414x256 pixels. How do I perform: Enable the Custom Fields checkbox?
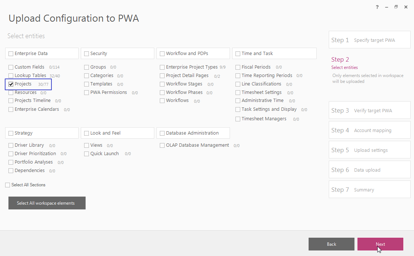tap(11, 67)
